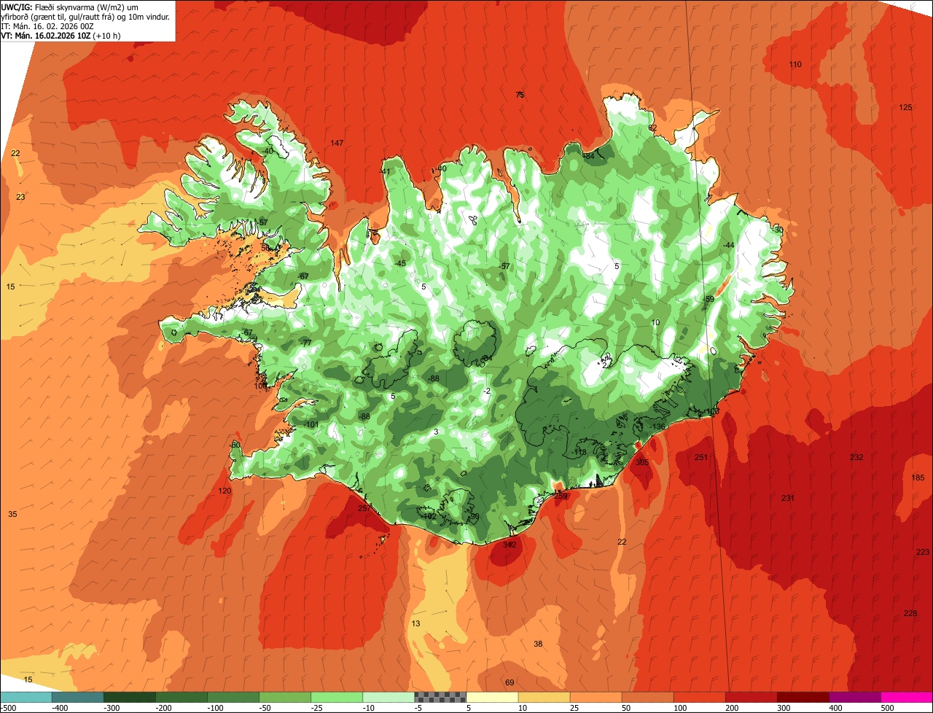Click the map value 185
The height and width of the screenshot is (713, 933).
pyautogui.click(x=918, y=478)
